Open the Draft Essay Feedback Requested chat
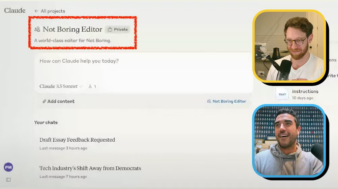 click(x=77, y=140)
